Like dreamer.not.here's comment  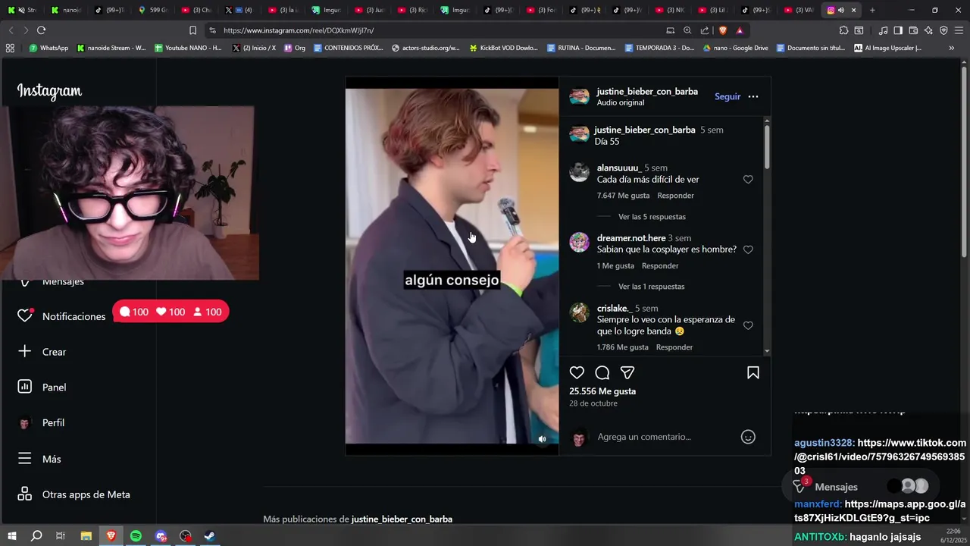coord(748,249)
